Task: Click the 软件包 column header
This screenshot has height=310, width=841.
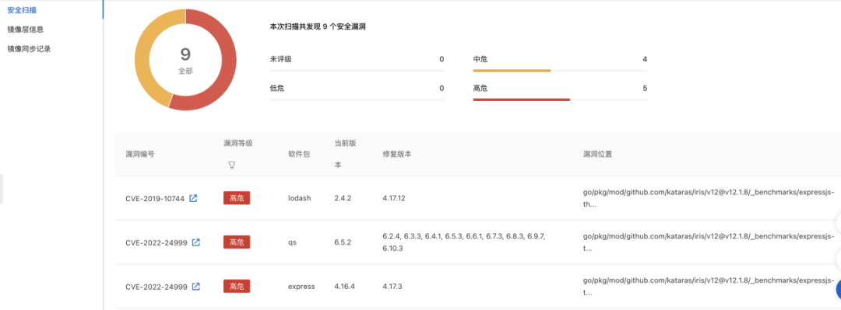Action: pos(299,154)
